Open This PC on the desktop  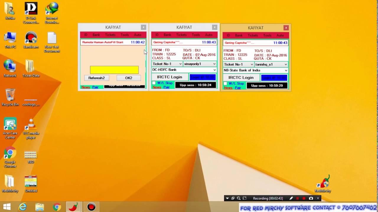click(10, 40)
